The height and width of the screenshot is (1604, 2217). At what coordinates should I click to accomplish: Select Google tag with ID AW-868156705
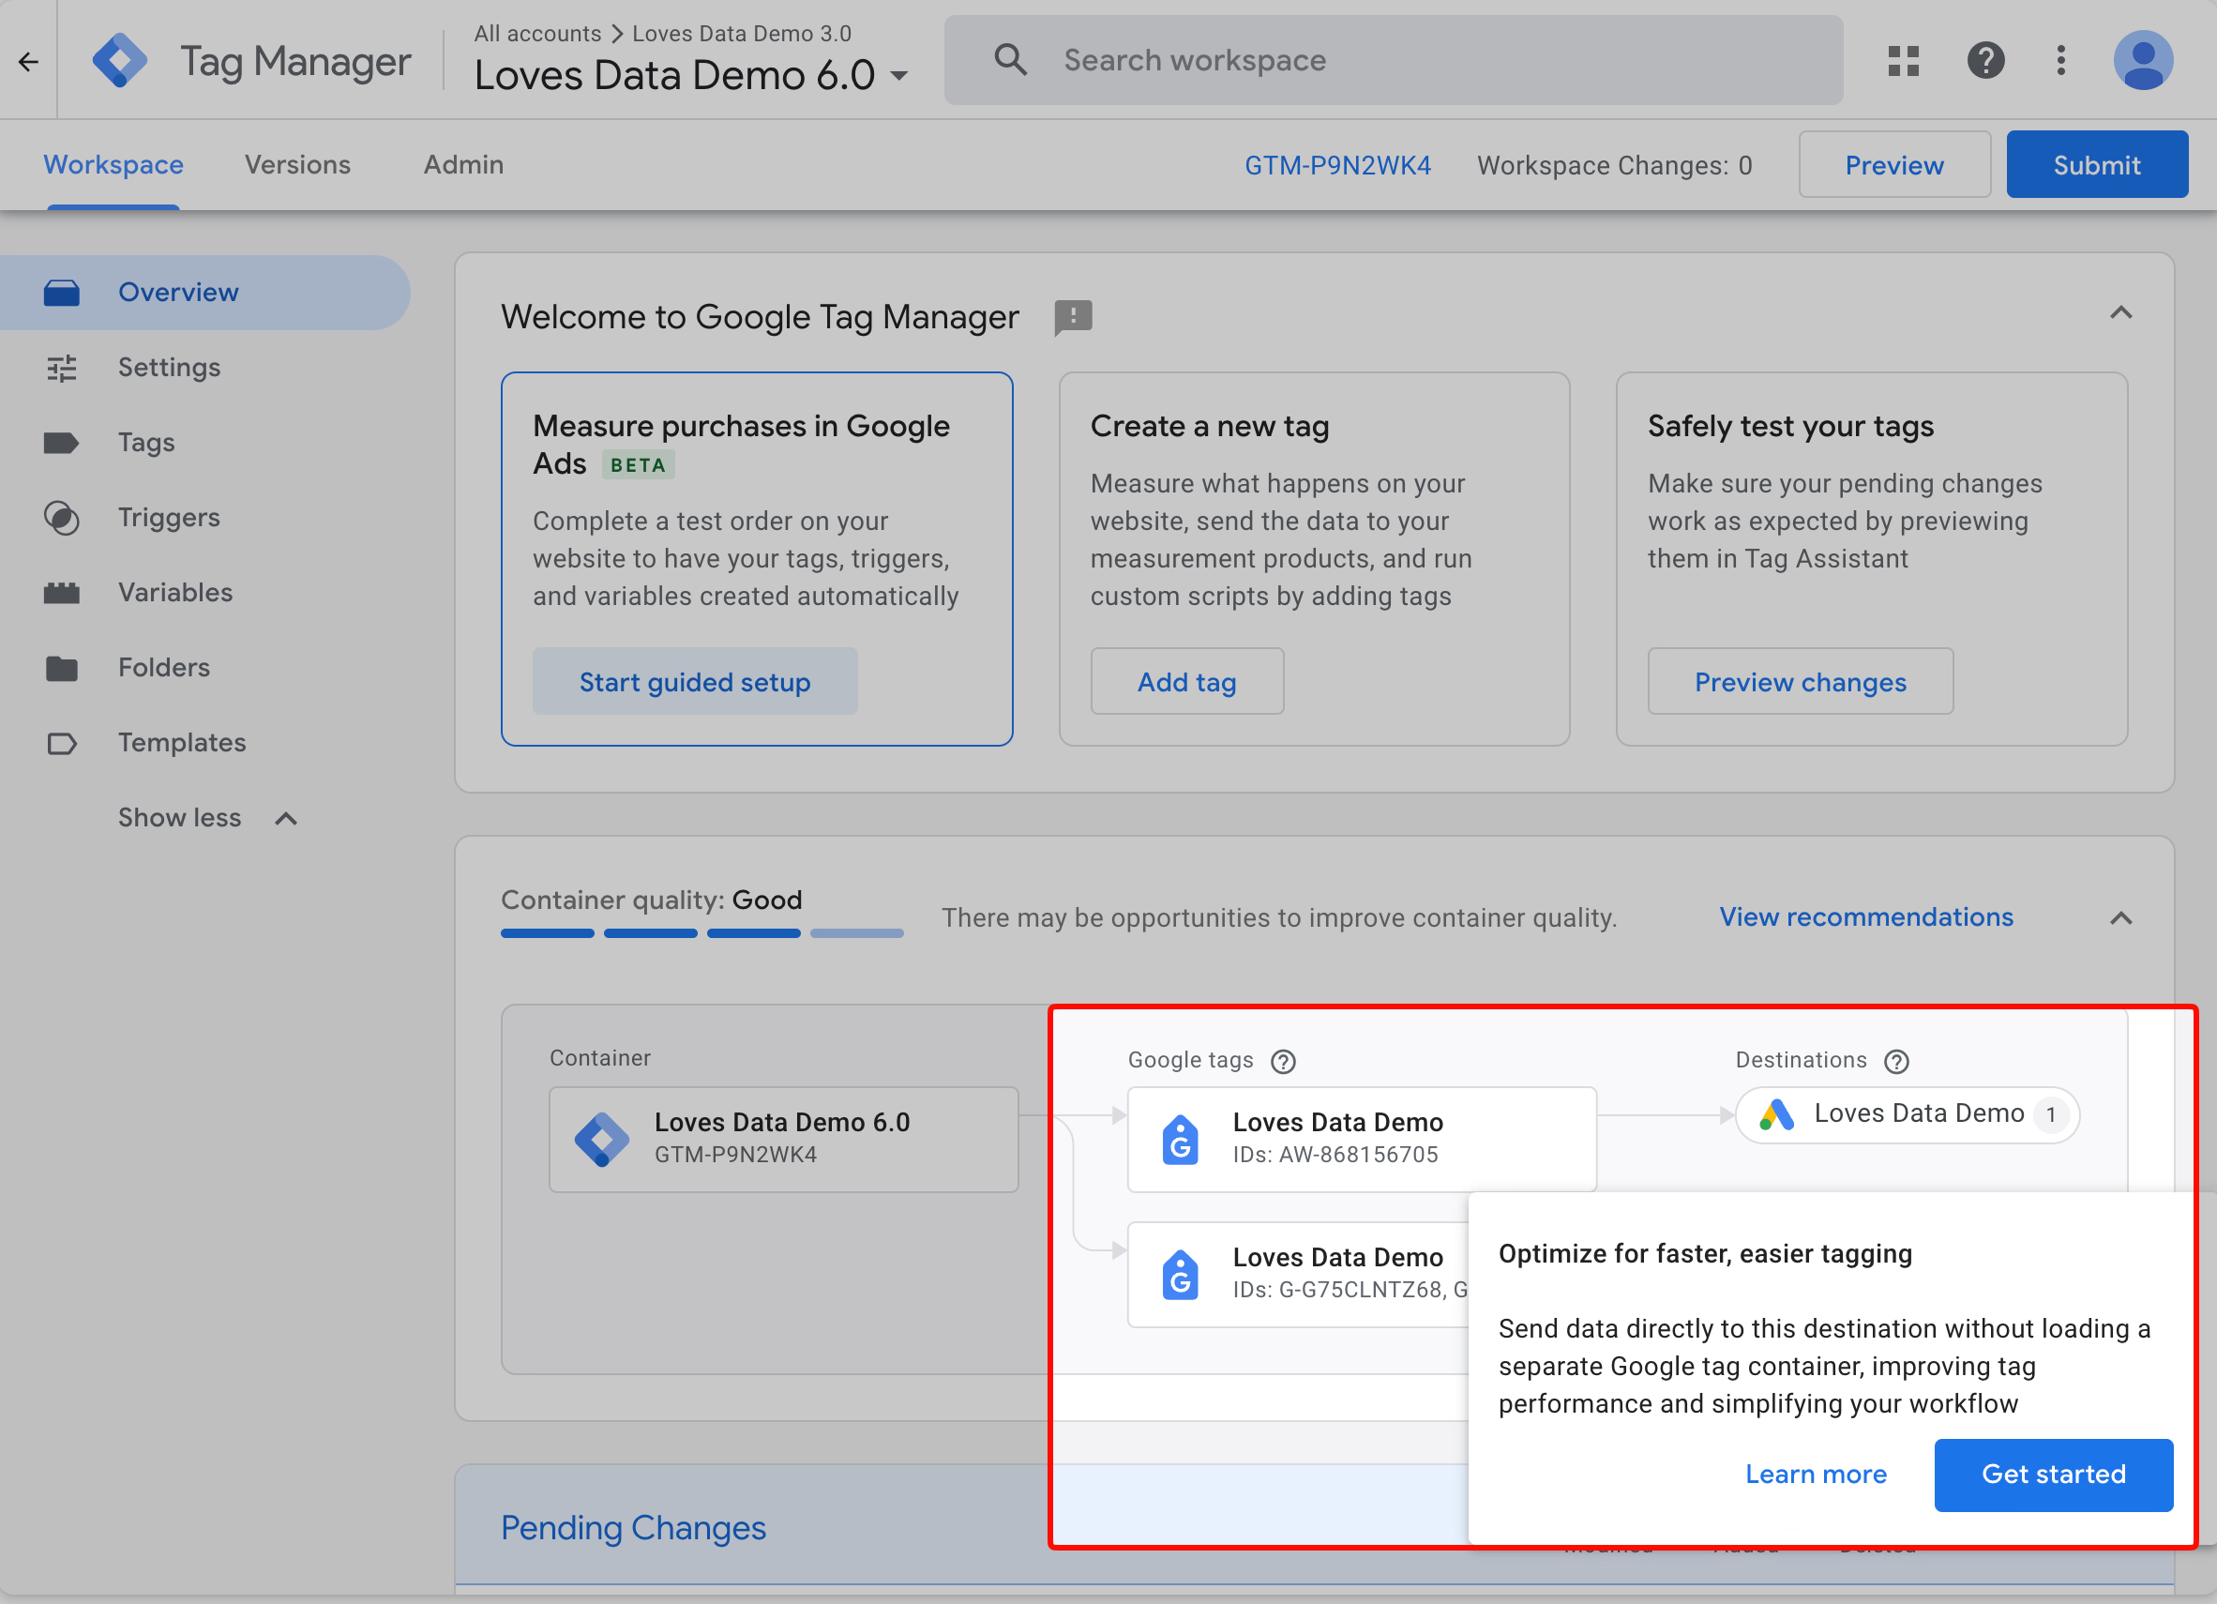coord(1362,1139)
